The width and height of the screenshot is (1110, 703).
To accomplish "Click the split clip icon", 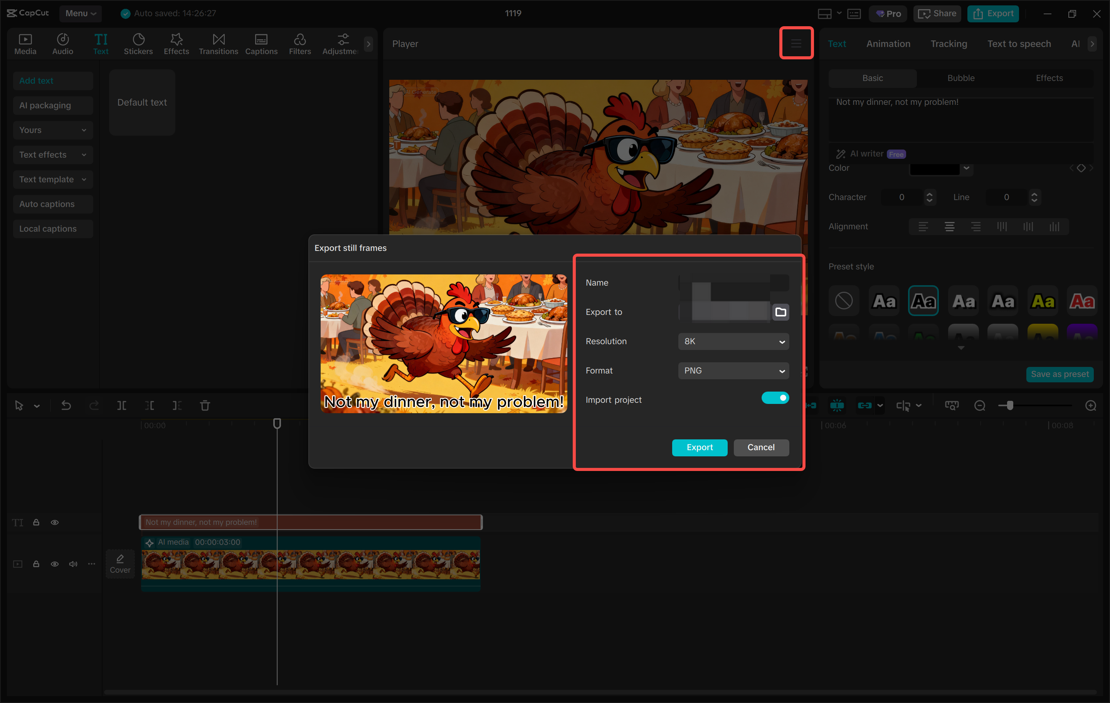I will (x=121, y=406).
